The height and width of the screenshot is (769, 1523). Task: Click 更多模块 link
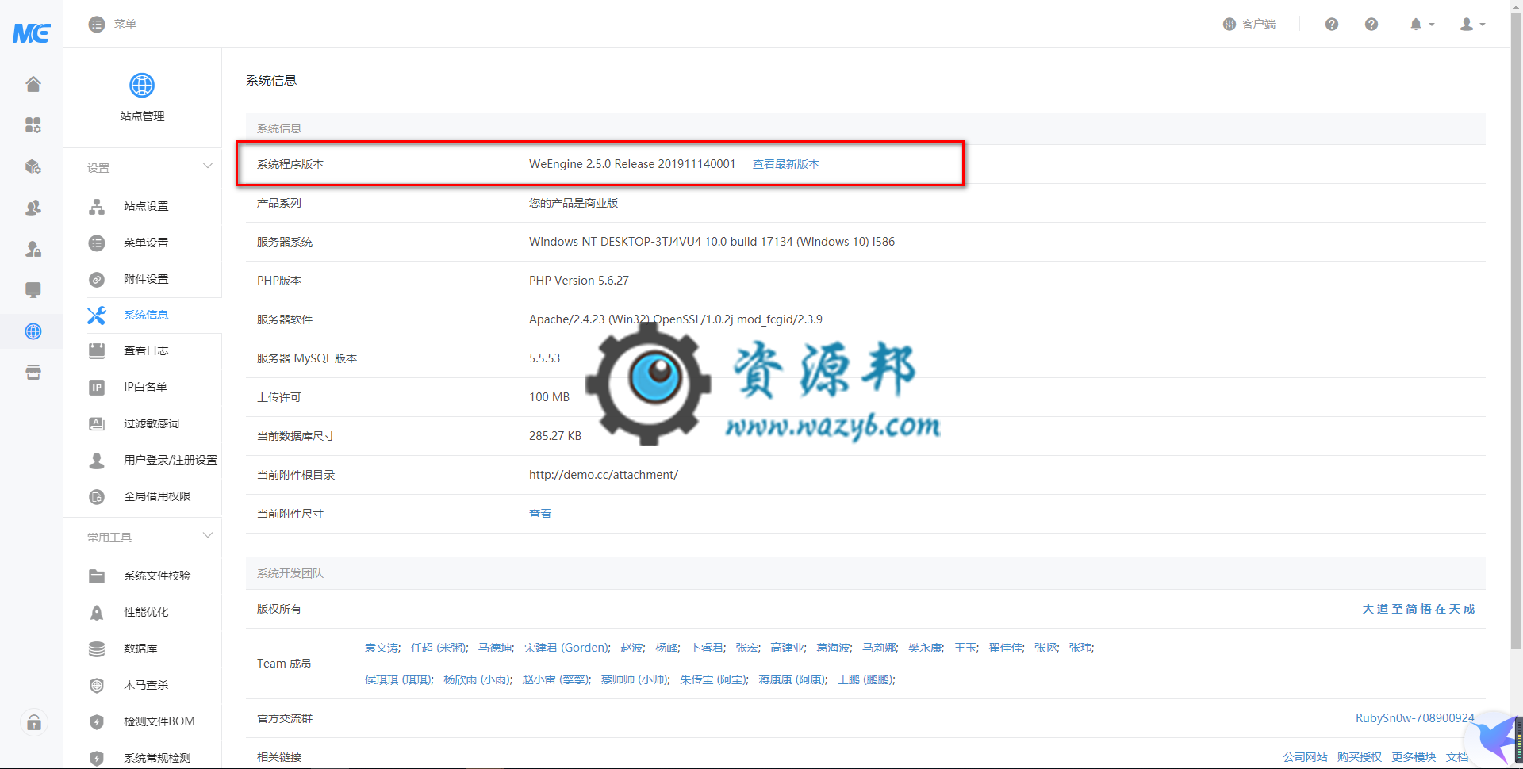pyautogui.click(x=1414, y=757)
